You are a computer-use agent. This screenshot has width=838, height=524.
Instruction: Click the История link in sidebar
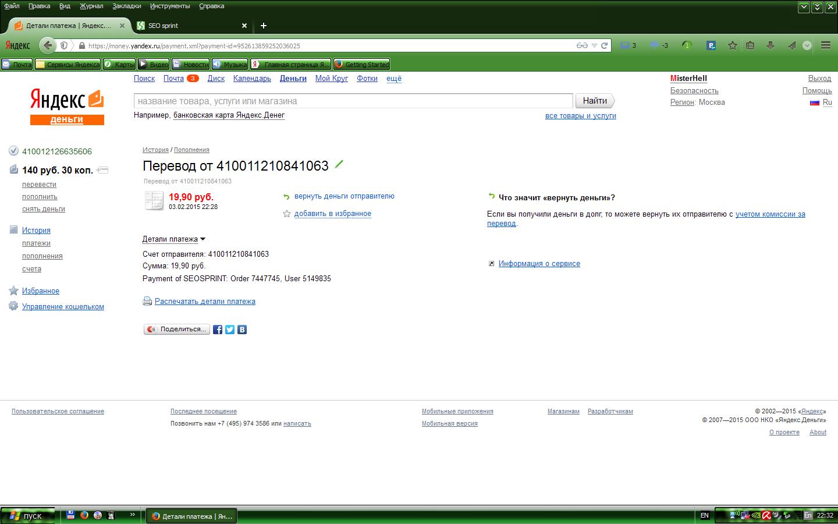36,231
